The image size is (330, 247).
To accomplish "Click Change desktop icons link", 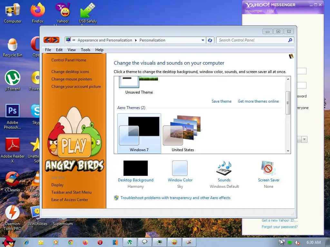I will (x=70, y=72).
